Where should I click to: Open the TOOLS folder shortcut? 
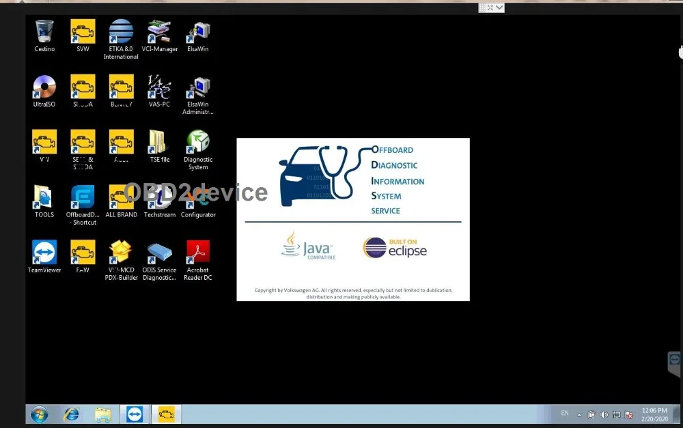44,201
